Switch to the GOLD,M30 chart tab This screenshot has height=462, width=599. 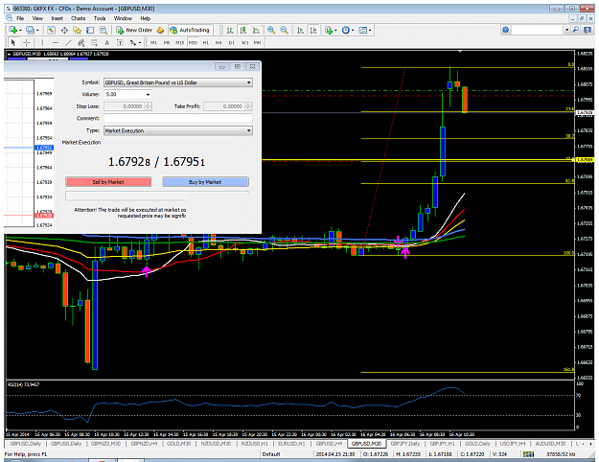(x=179, y=444)
